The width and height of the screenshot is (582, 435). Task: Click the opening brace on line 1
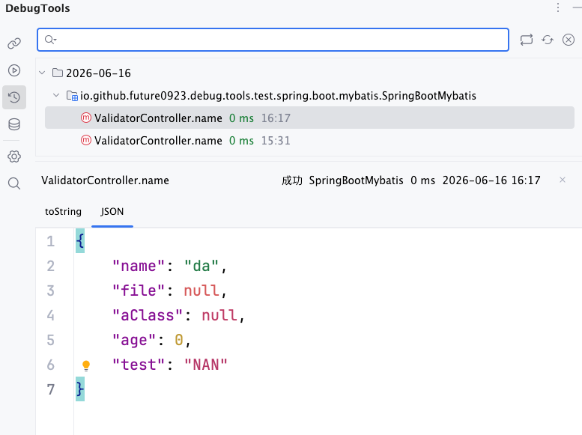click(x=80, y=241)
